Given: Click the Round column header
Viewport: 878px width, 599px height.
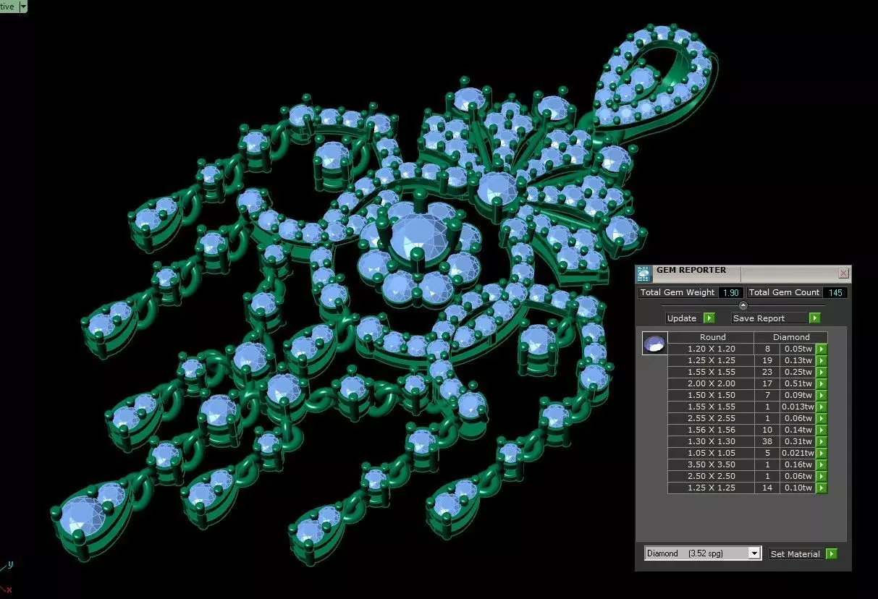Looking at the screenshot, I should [x=711, y=337].
